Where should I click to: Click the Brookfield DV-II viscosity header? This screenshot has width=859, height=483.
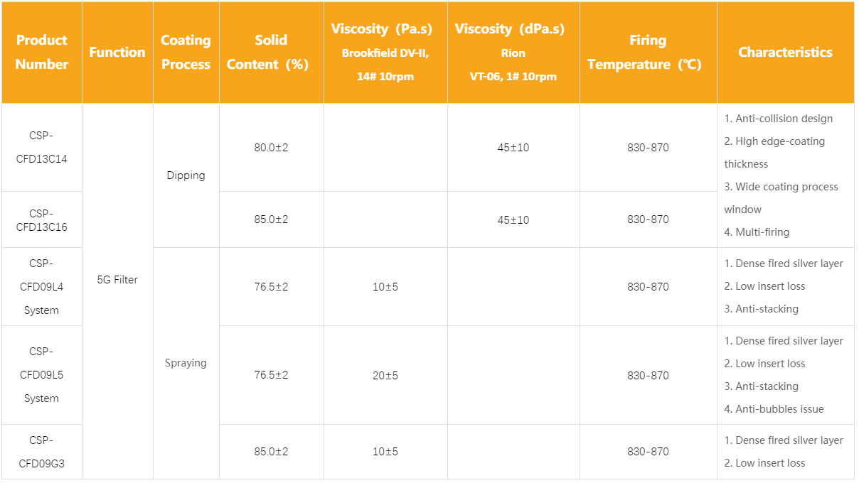[385, 52]
